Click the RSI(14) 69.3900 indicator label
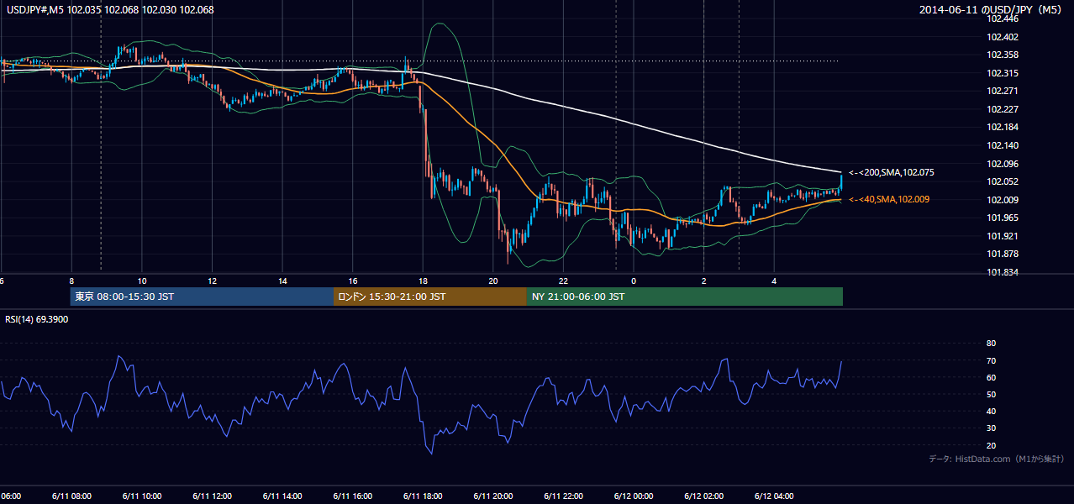1074x504 pixels. [x=37, y=319]
